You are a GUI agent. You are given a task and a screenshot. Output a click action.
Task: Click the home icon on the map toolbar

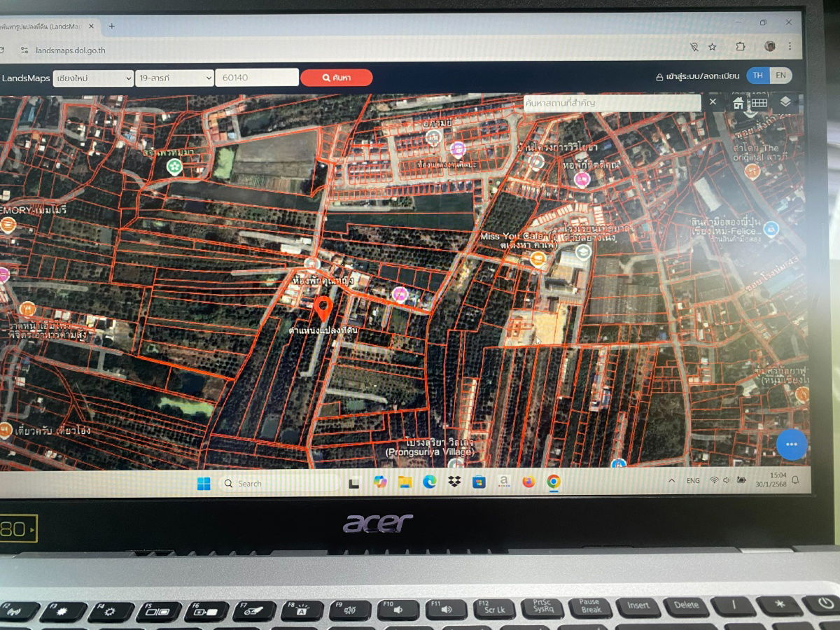(738, 103)
